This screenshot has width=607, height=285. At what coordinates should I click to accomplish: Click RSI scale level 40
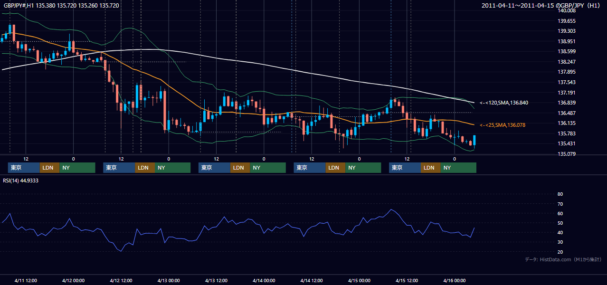[560, 232]
